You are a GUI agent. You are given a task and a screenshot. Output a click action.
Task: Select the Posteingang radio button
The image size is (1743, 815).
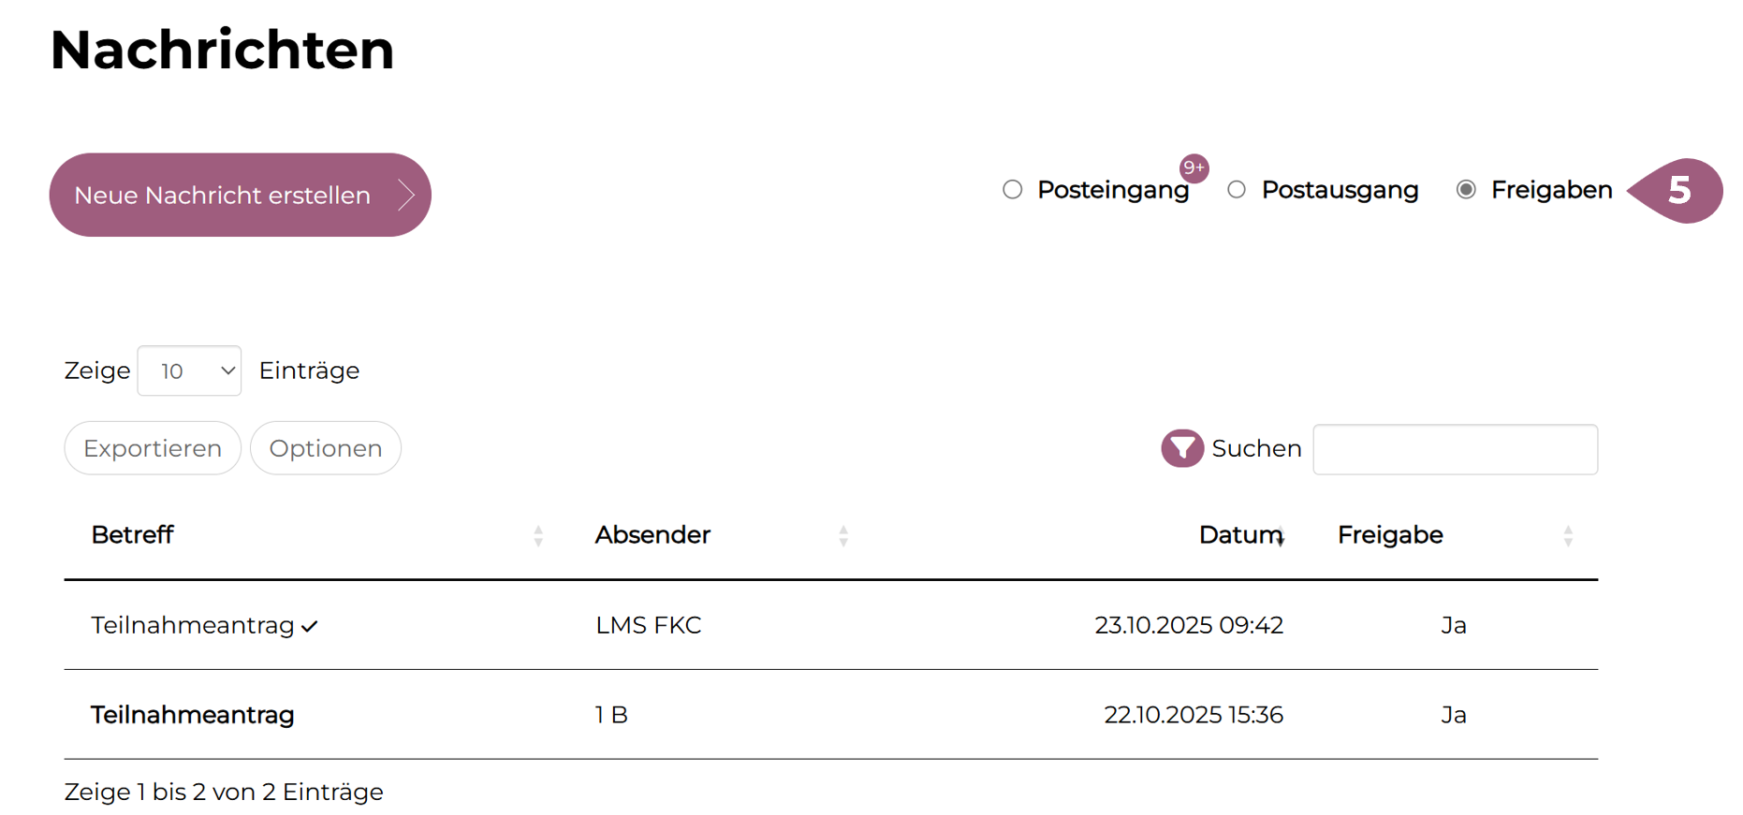pos(1012,190)
